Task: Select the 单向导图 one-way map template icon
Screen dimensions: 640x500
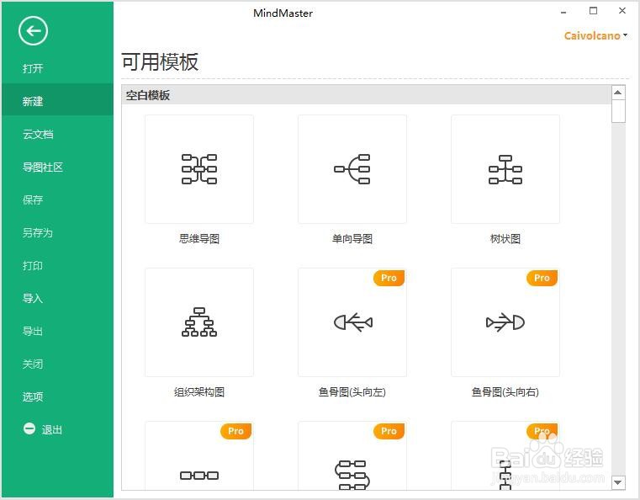Action: tap(352, 169)
